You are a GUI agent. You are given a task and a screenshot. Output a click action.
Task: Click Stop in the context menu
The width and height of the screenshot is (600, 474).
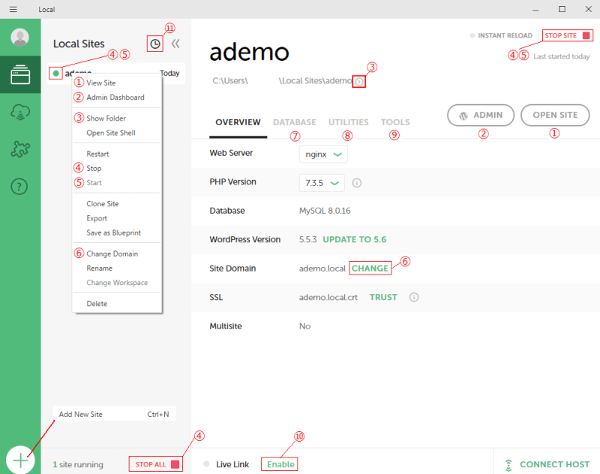tap(117, 169)
